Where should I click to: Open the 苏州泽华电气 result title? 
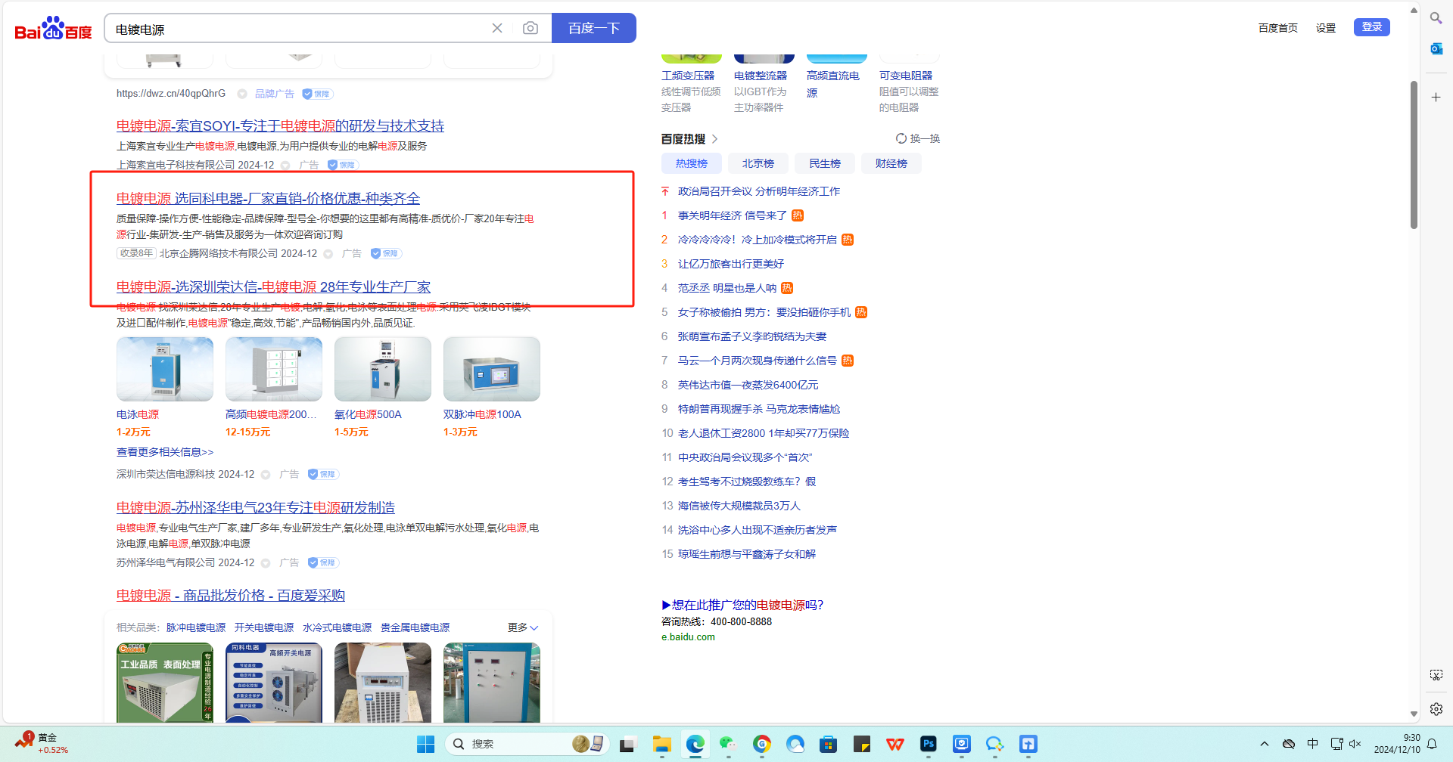click(256, 507)
